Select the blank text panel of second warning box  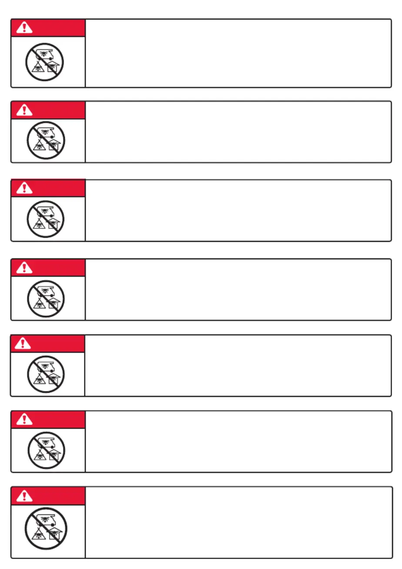[238, 132]
